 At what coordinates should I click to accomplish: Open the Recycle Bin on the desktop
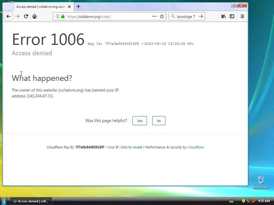coord(261,182)
